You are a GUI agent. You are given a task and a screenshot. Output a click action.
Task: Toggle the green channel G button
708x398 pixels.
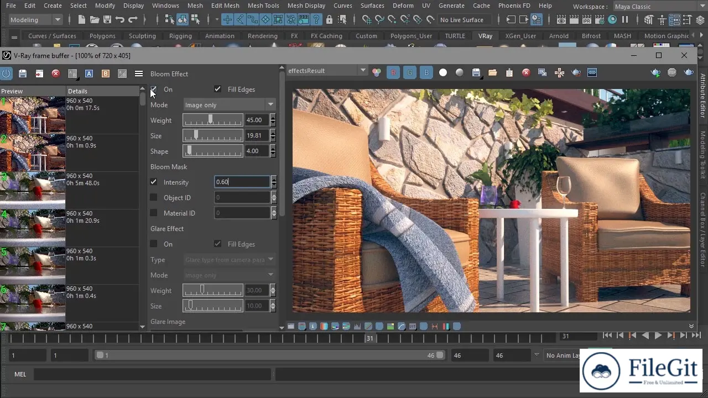[x=410, y=72]
